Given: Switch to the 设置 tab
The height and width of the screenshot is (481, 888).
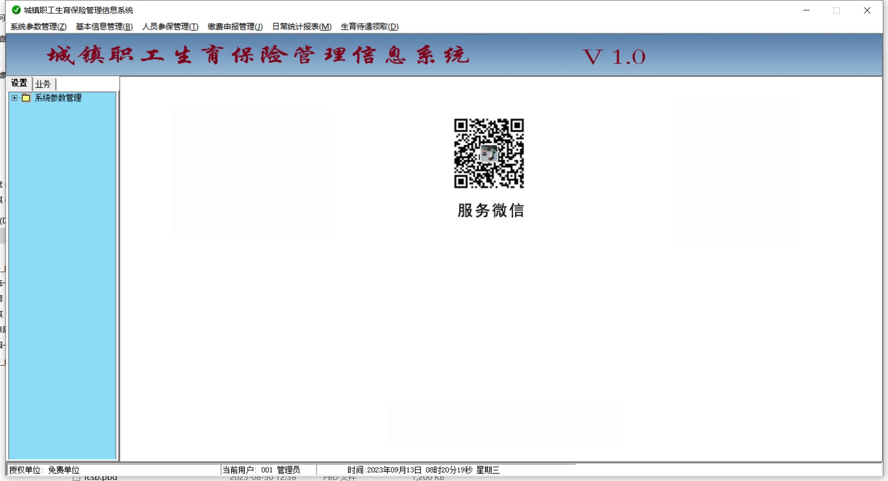Looking at the screenshot, I should 19,83.
